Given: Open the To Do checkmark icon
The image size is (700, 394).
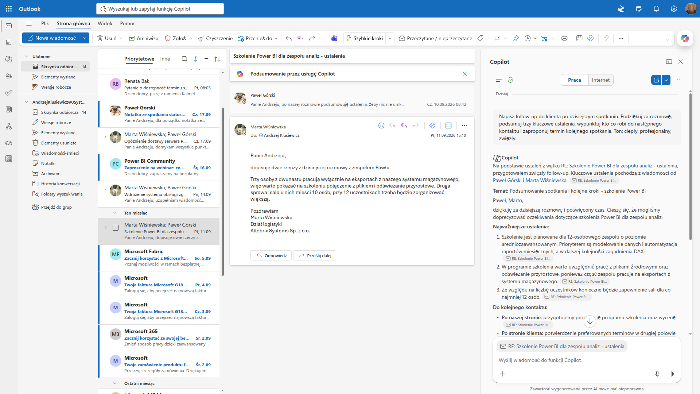Looking at the screenshot, I should [x=9, y=93].
